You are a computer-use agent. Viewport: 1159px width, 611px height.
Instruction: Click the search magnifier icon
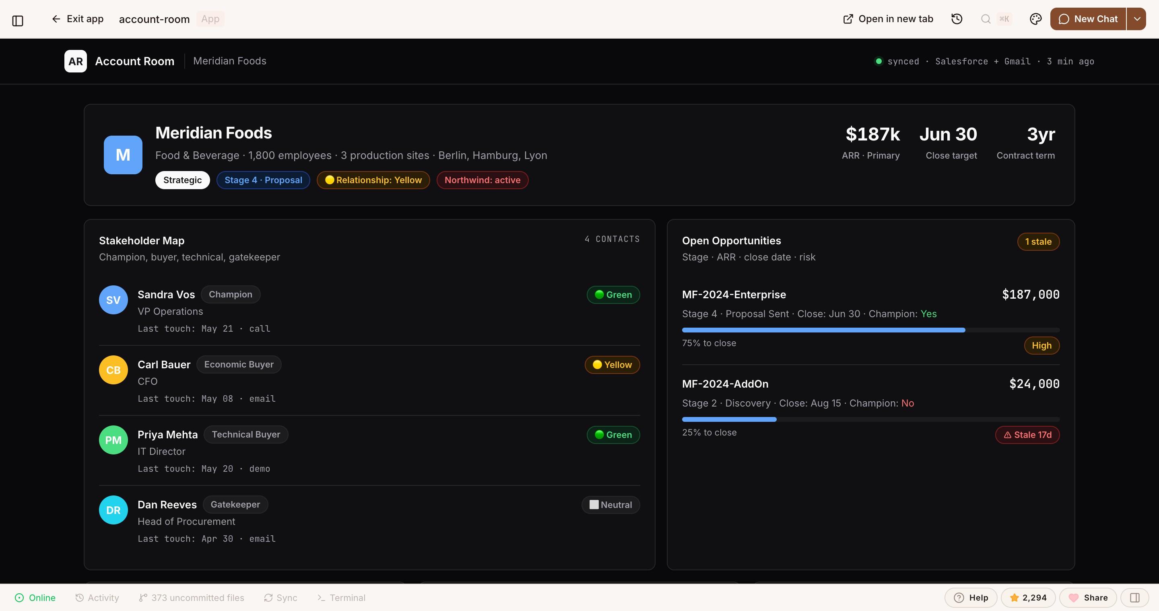pyautogui.click(x=985, y=19)
